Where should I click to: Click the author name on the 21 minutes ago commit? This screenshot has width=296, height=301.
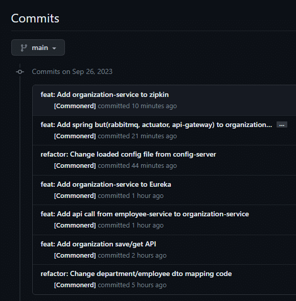75,136
